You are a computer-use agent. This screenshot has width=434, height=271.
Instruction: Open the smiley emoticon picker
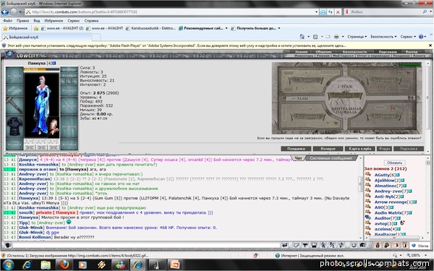[354, 245]
